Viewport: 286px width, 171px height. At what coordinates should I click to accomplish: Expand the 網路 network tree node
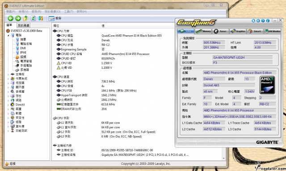point(8,100)
